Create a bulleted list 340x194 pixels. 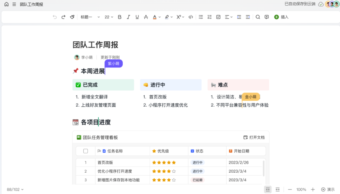pyautogui.click(x=201, y=17)
